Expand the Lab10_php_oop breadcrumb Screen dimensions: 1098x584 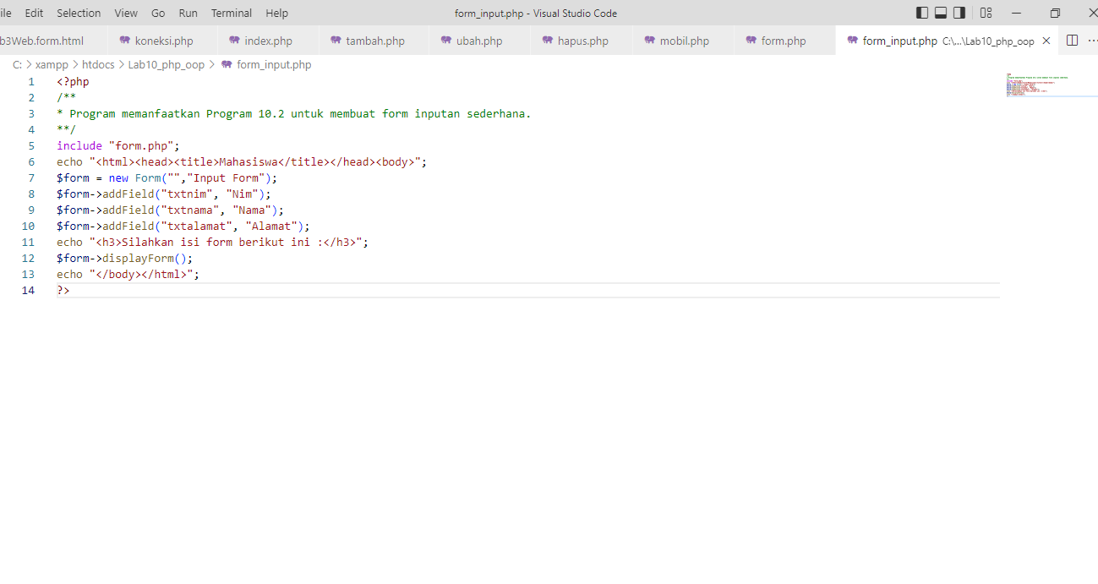[167, 64]
